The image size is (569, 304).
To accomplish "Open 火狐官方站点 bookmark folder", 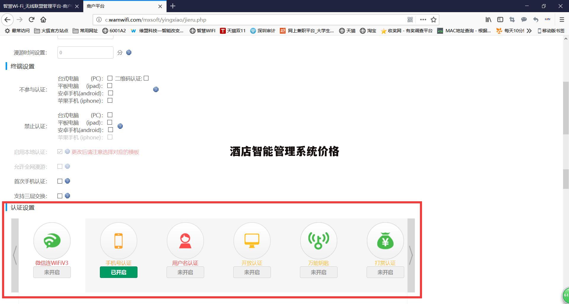I will 51,31.
